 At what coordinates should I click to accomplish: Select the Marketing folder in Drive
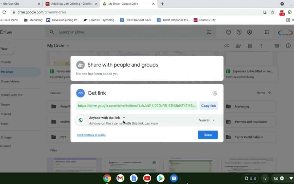pyautogui.click(x=250, y=107)
